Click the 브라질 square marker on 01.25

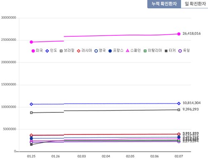coord(31,113)
